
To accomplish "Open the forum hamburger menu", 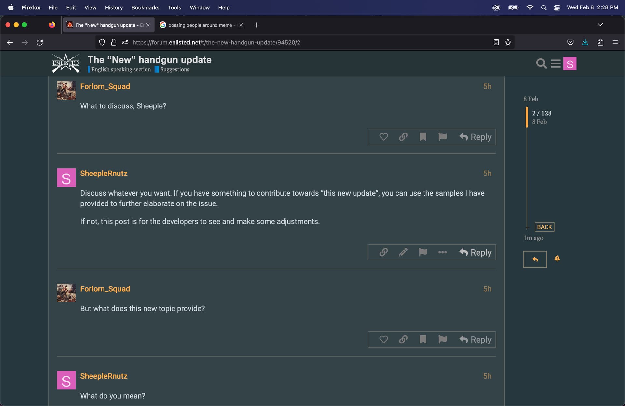I will tap(556, 63).
